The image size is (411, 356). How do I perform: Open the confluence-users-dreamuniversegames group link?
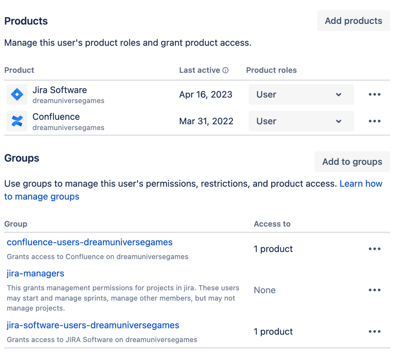point(90,242)
